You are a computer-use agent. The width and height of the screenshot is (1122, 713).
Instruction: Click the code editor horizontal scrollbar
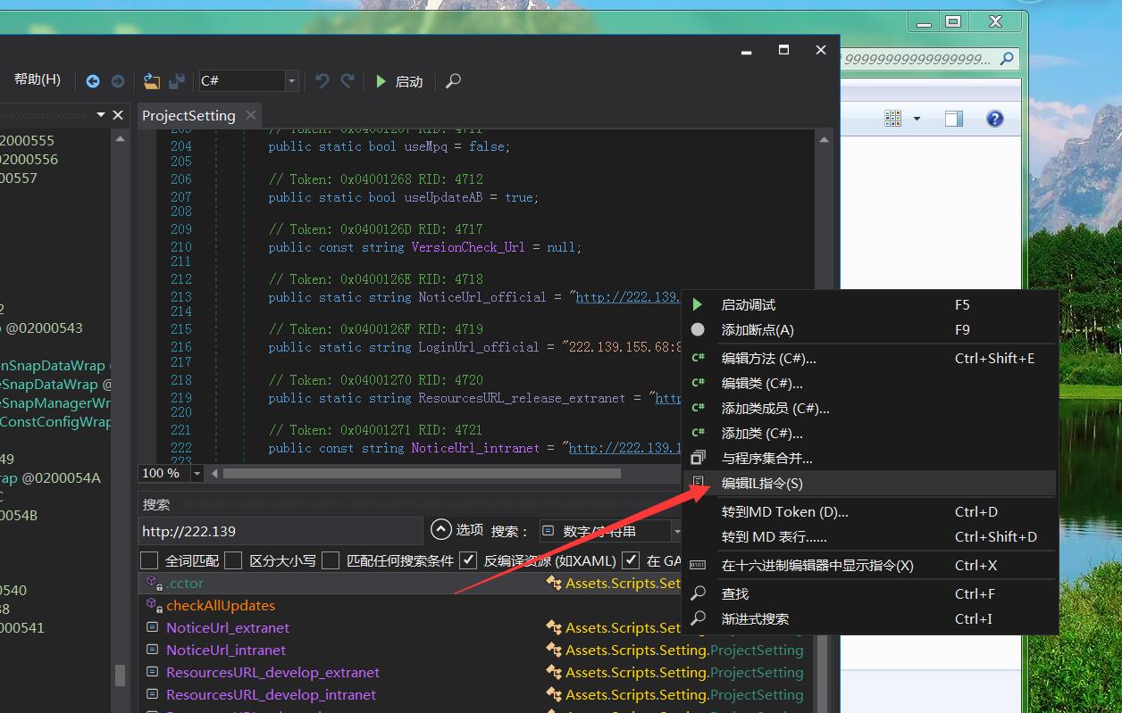click(x=422, y=473)
